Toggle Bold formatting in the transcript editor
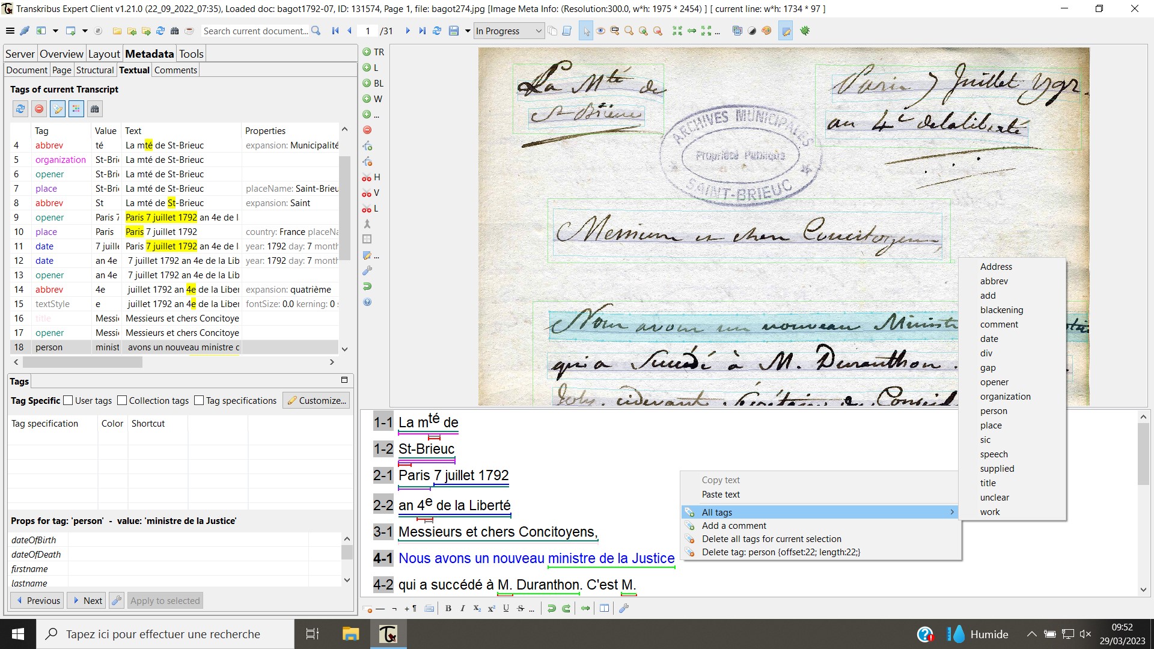This screenshot has width=1154, height=649. coord(448,608)
